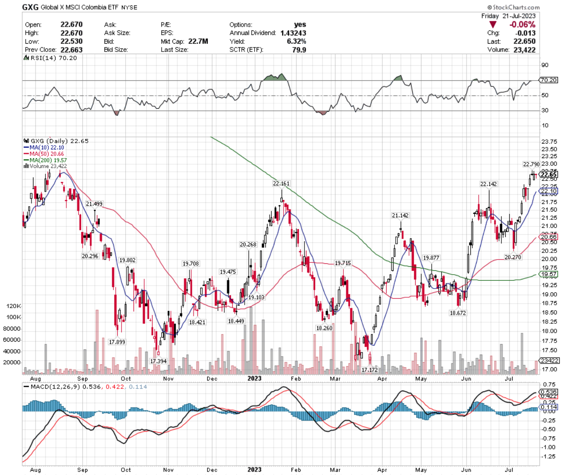
Task: Click the 18.672 low price label
Action: 458,313
